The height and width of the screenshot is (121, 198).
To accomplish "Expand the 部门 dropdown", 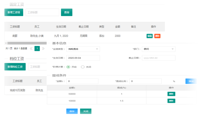I will click(x=158, y=49).
